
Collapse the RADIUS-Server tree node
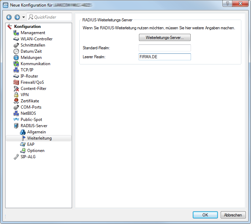(x=16, y=126)
